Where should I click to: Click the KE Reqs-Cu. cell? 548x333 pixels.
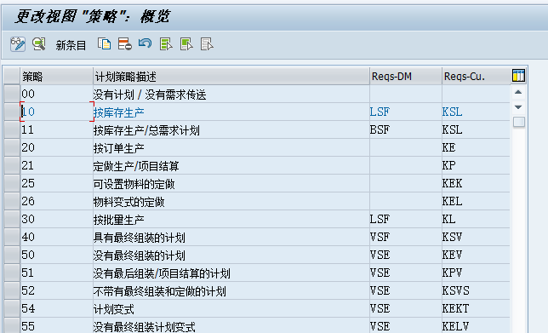(476, 147)
